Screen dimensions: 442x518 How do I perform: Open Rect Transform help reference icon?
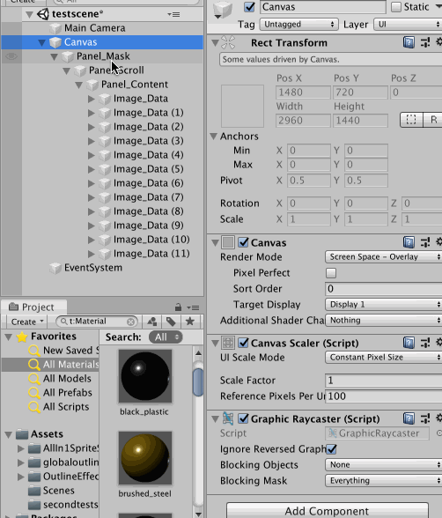pyautogui.click(x=409, y=42)
